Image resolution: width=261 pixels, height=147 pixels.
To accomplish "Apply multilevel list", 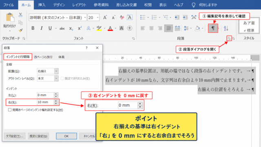I will (x=166, y=17).
